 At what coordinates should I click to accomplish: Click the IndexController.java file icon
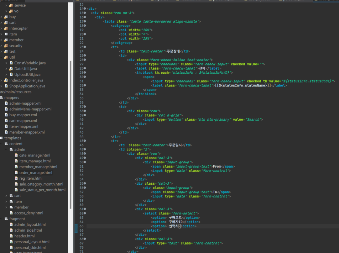click(x=6, y=80)
